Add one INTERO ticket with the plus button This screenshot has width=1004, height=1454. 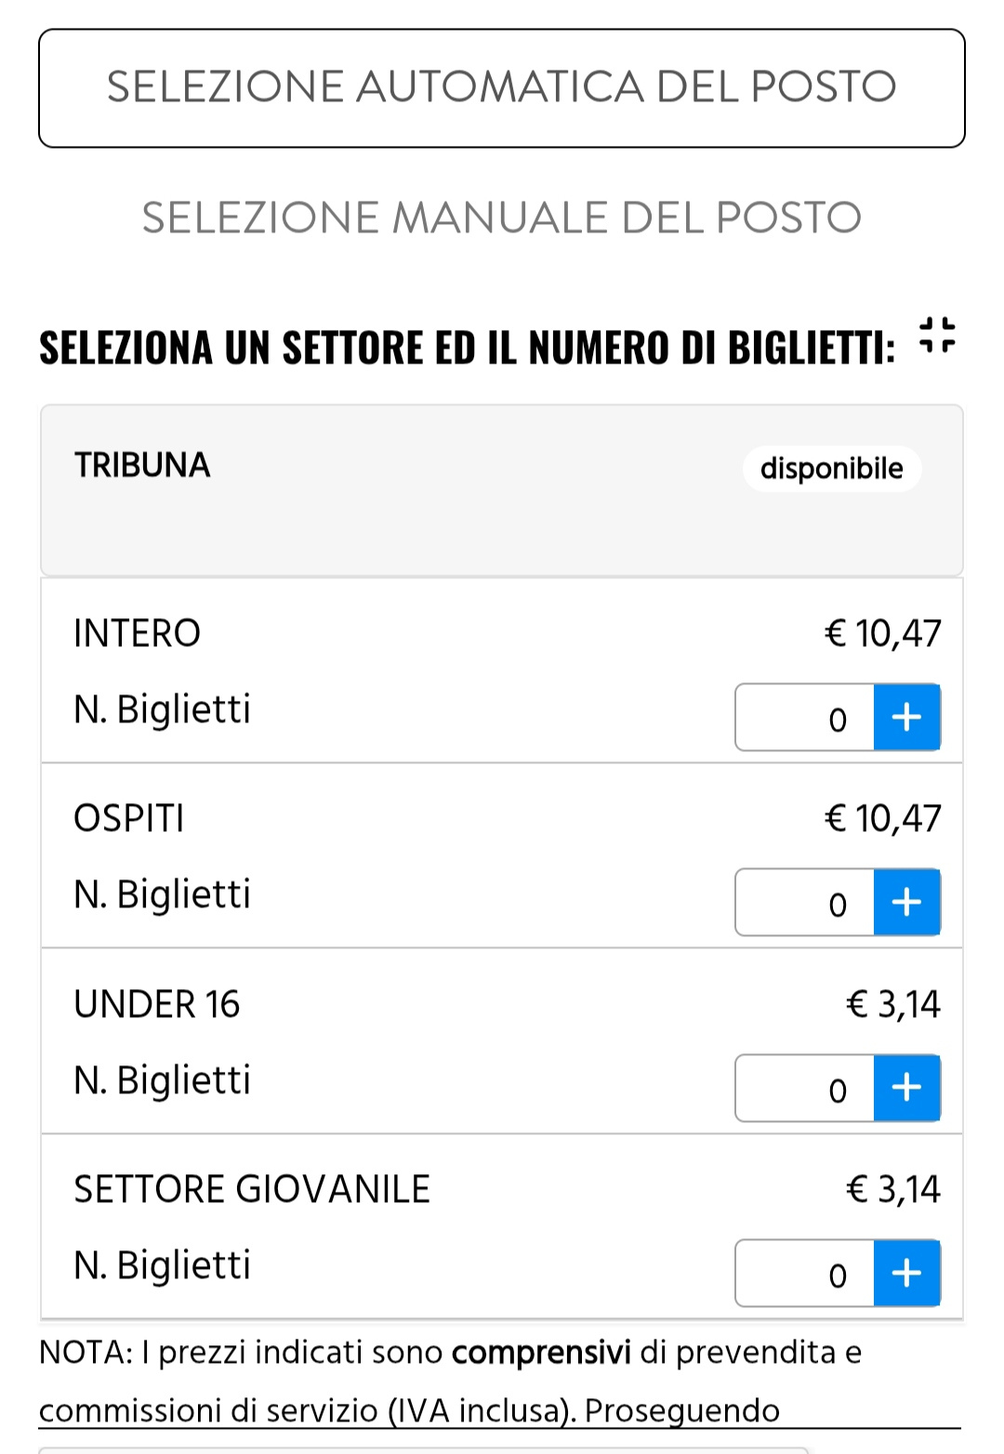click(x=906, y=717)
